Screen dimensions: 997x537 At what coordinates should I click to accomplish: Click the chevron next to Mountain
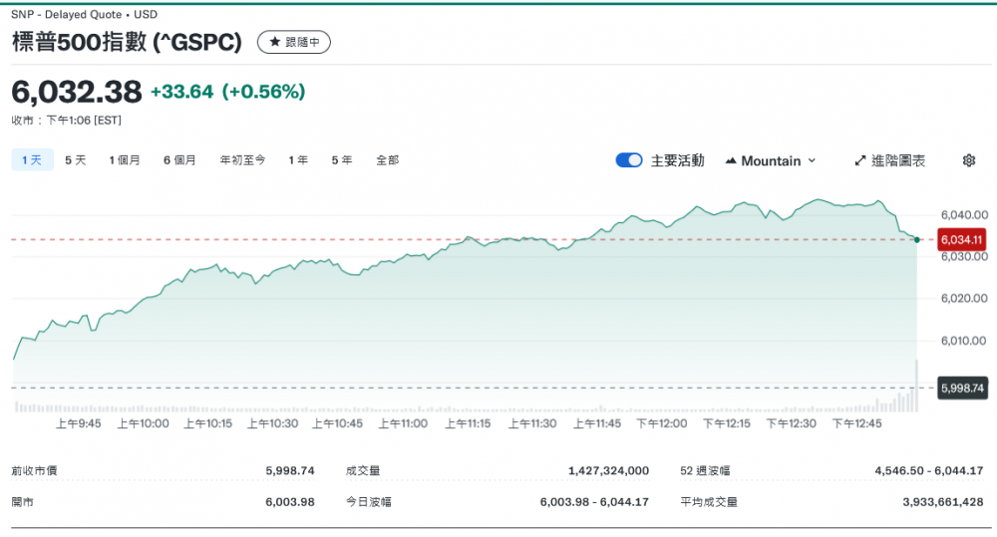[x=812, y=161]
